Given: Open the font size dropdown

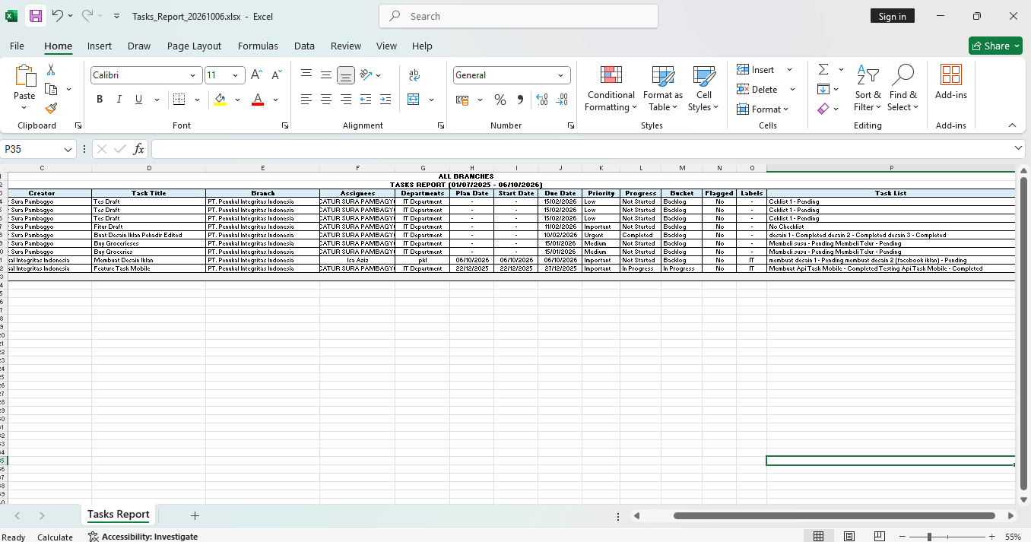Looking at the screenshot, I should point(236,75).
